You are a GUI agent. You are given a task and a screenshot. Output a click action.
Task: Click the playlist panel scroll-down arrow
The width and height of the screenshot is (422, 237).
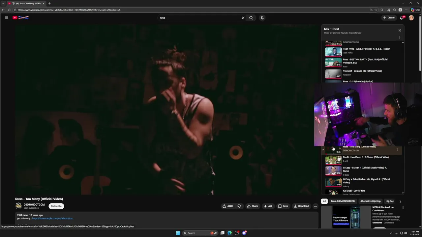click(403, 193)
